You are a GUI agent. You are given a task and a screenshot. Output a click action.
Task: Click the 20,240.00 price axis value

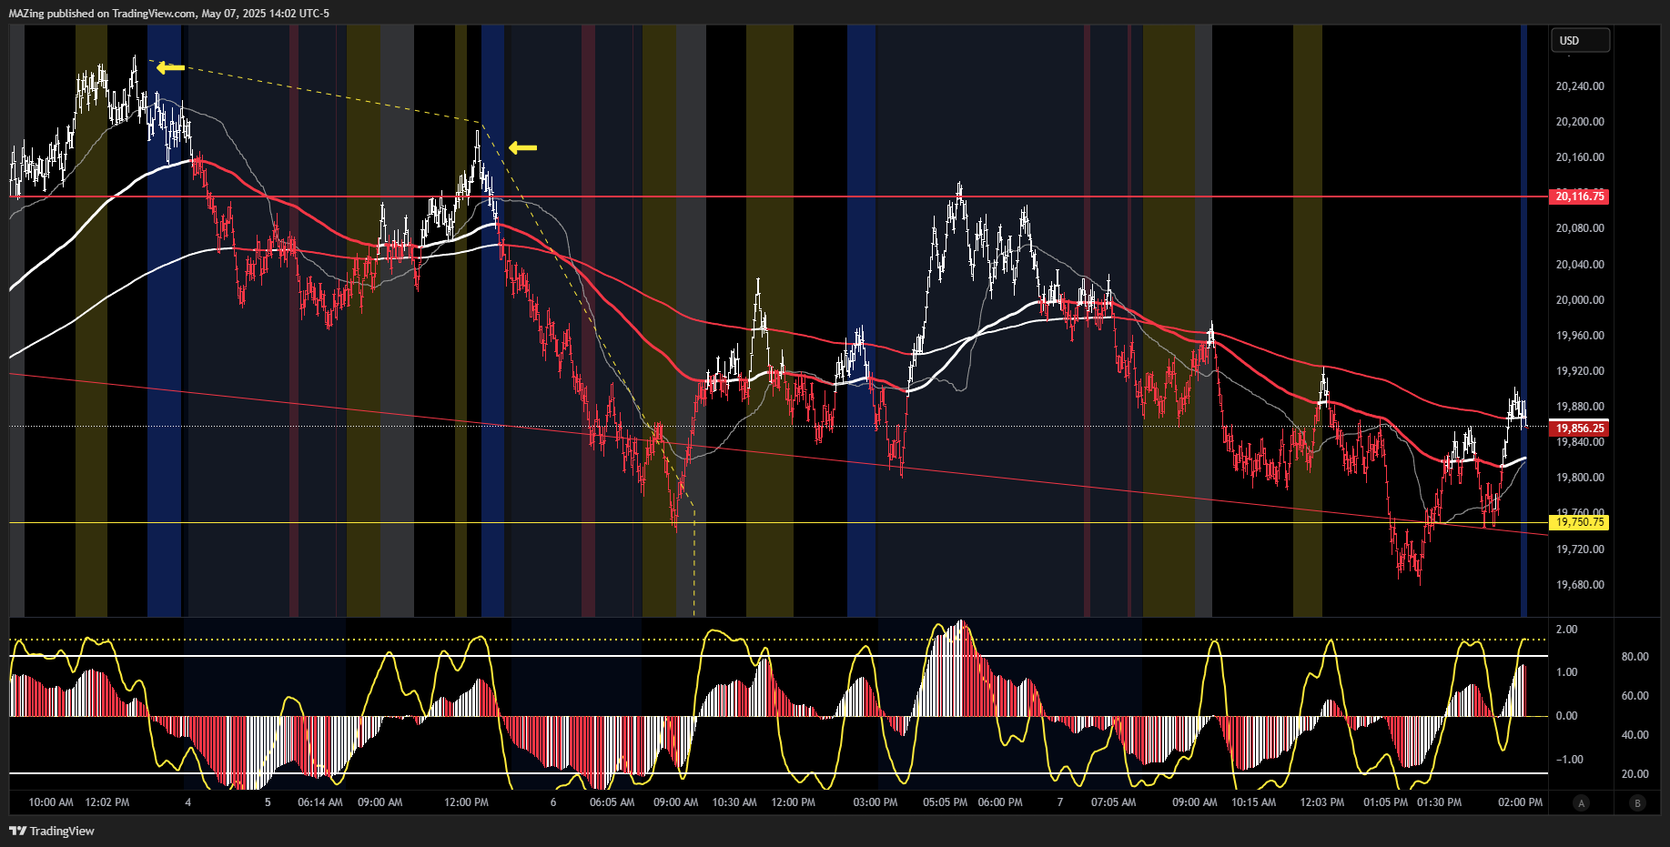click(1580, 86)
